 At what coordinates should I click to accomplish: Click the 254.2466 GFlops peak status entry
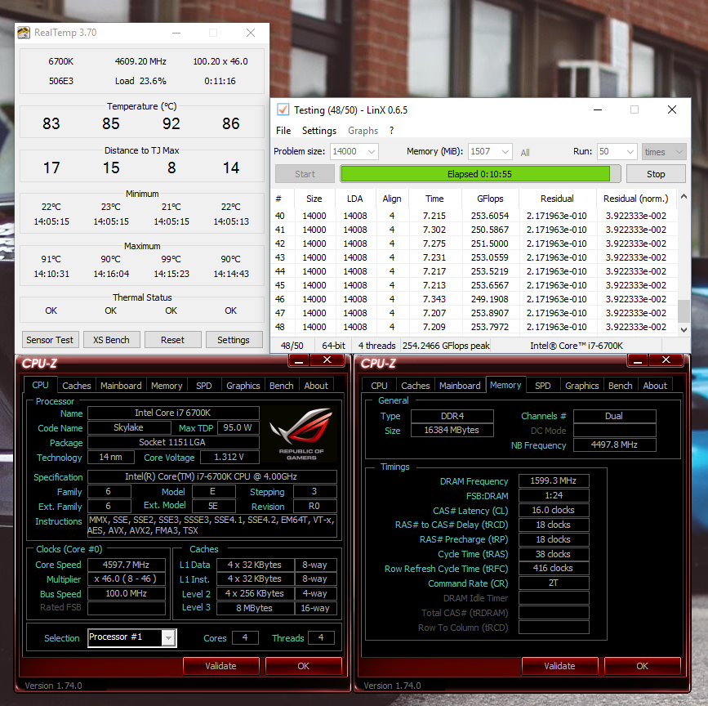pyautogui.click(x=446, y=346)
